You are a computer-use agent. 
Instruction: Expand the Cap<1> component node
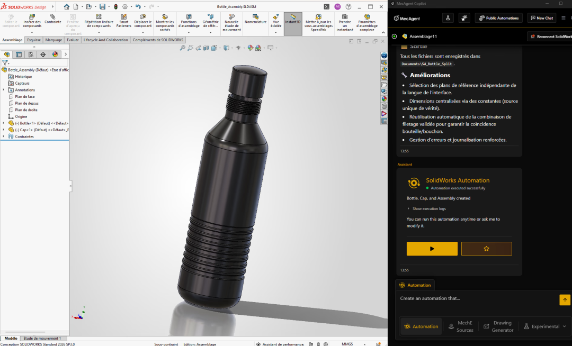coord(4,130)
